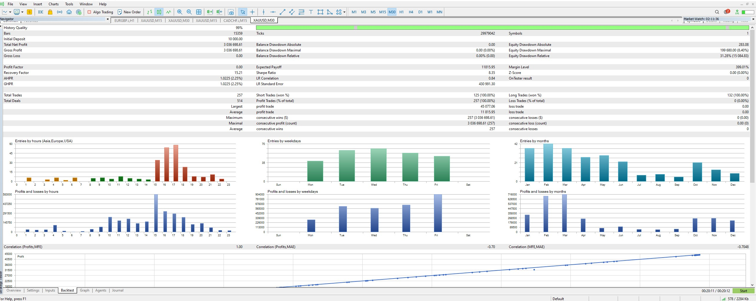Zoom in on the chart
This screenshot has width=756, height=301.
point(179,12)
